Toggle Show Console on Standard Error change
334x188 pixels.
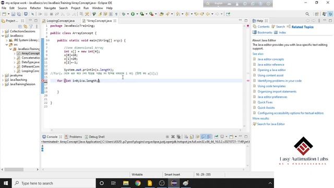(x=209, y=137)
